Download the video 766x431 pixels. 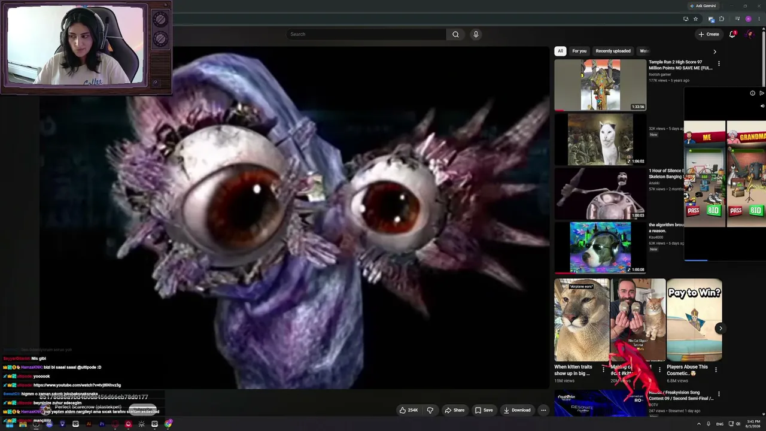pos(517,410)
